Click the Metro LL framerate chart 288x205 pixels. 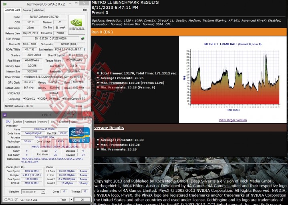[x=233, y=77]
